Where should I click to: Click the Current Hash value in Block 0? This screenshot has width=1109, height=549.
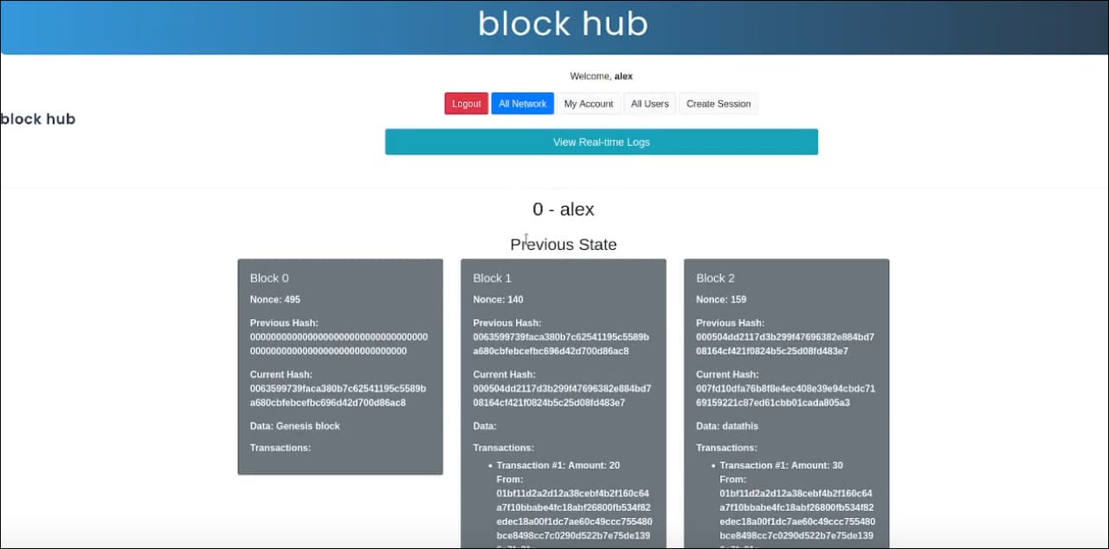tap(338, 396)
